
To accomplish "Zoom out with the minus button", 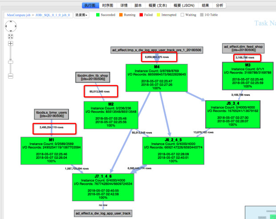I will 11,76.
